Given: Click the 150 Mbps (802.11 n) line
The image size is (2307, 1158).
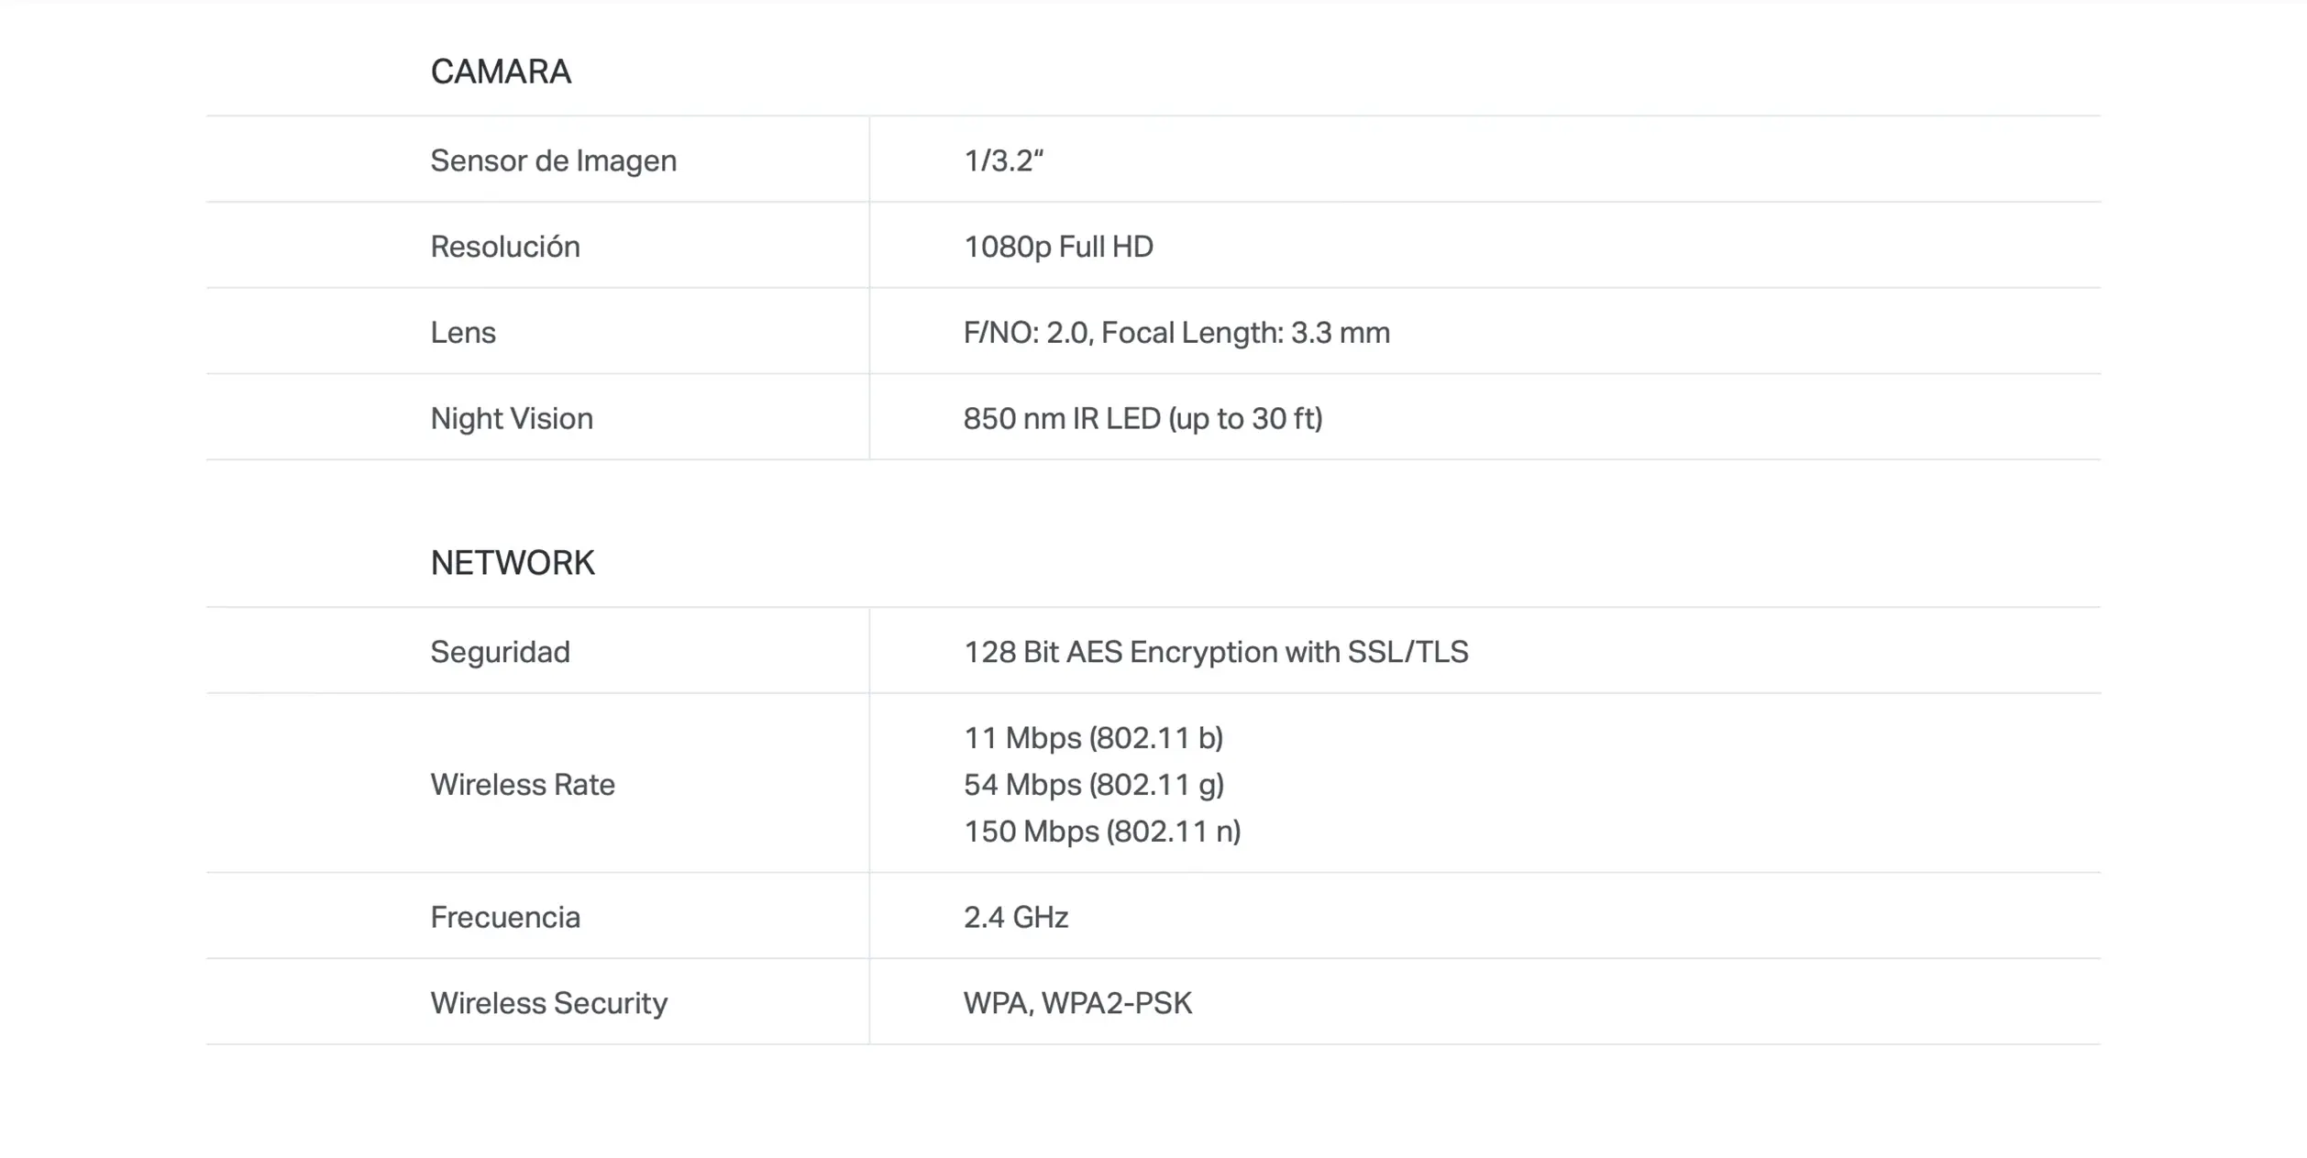Looking at the screenshot, I should click(x=1102, y=831).
